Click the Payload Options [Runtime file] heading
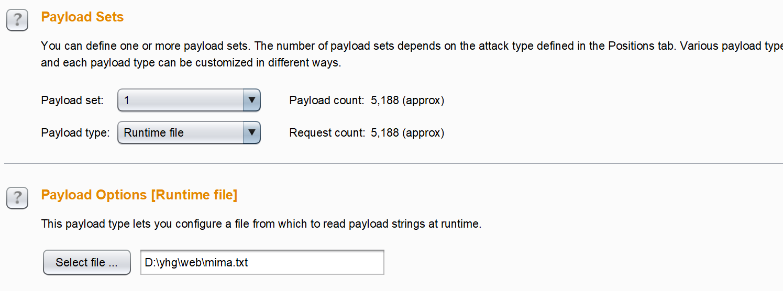 139,195
